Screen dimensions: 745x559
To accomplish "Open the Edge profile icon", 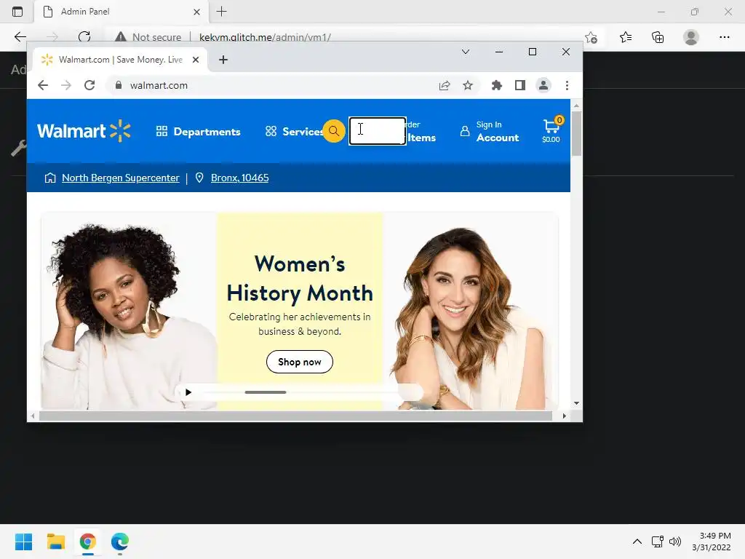I will tap(691, 37).
